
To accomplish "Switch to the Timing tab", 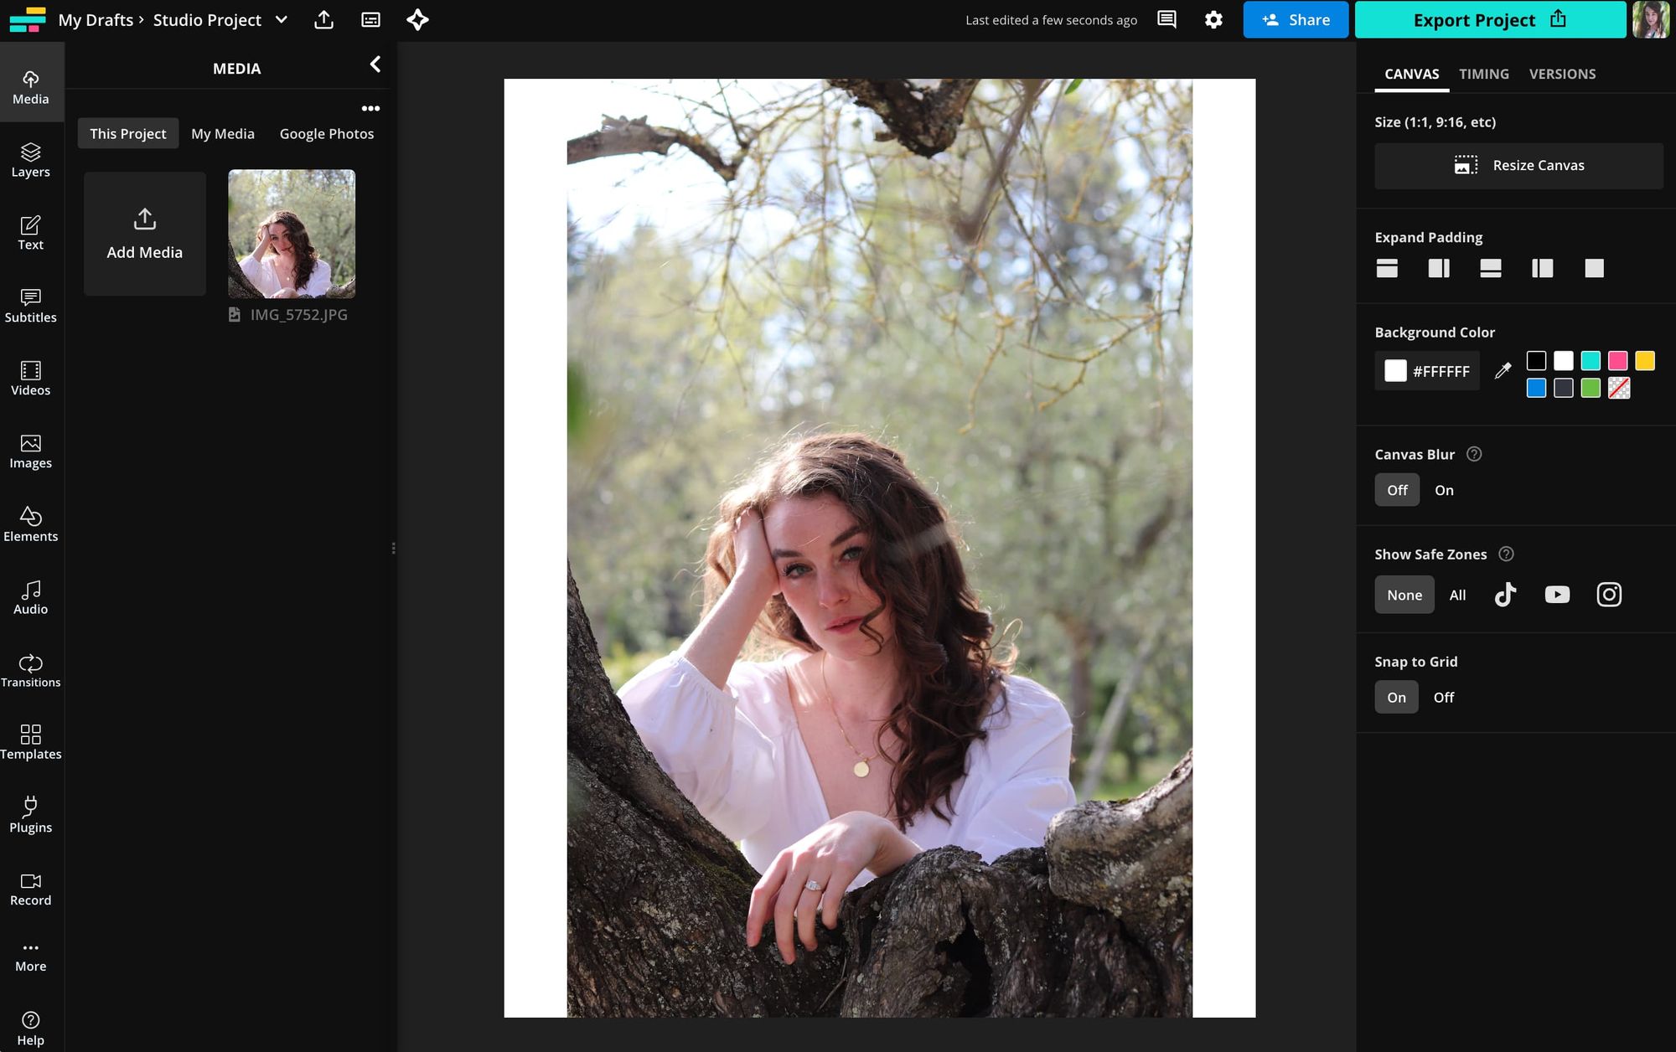I will pyautogui.click(x=1483, y=74).
